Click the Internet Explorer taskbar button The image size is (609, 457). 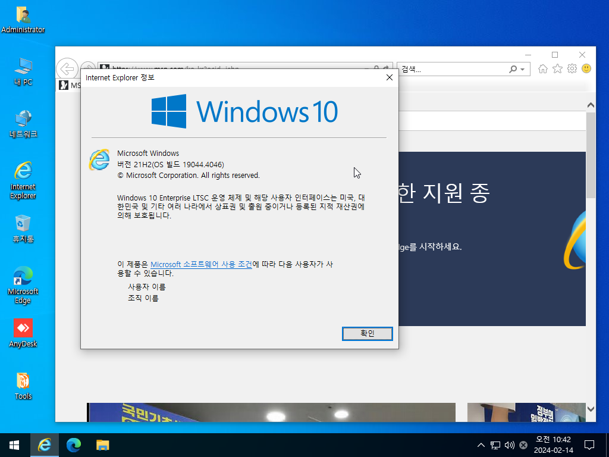(x=44, y=445)
